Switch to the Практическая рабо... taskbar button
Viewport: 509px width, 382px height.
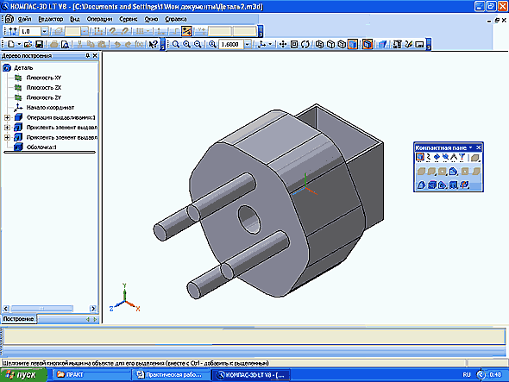(172, 375)
